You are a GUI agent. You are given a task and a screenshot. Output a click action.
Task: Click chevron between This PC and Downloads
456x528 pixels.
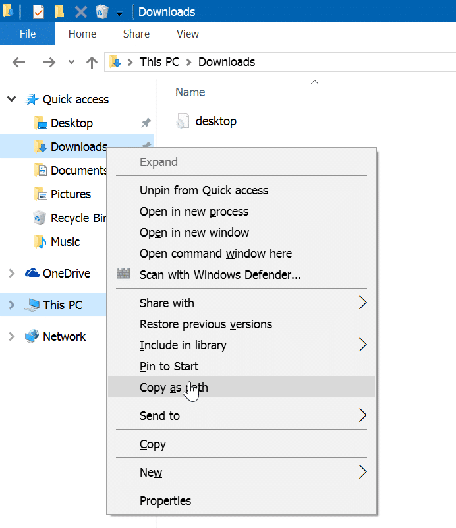click(189, 62)
